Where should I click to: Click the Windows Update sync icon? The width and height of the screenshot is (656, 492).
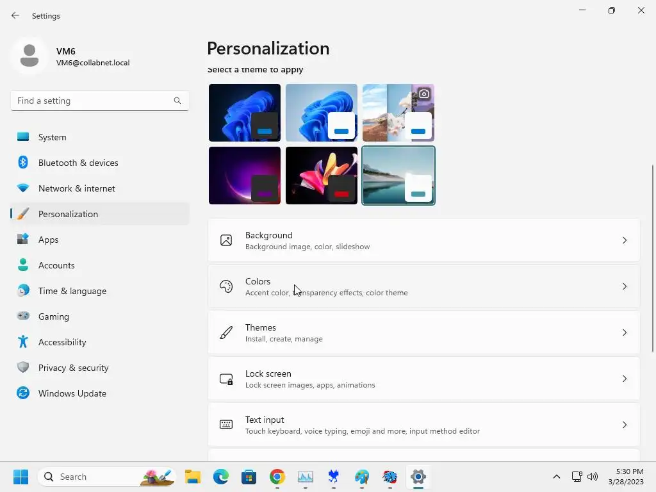point(23,393)
